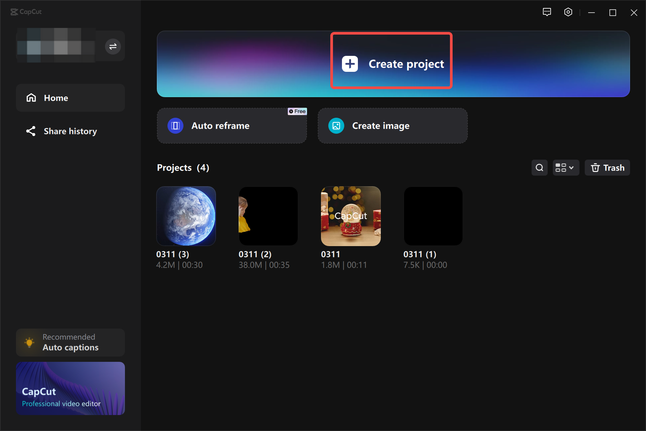
Task: Open project 0311 (2)
Action: point(268,216)
